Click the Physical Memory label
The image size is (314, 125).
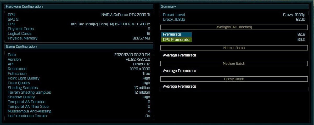point(23,38)
